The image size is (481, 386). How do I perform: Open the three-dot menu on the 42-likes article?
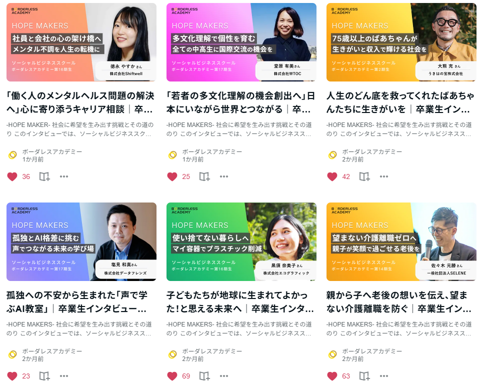coord(384,176)
